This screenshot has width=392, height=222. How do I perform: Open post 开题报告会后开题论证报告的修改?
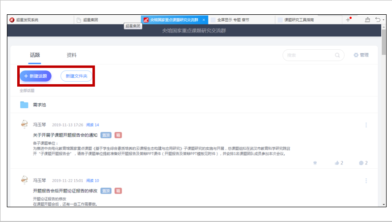point(65,191)
